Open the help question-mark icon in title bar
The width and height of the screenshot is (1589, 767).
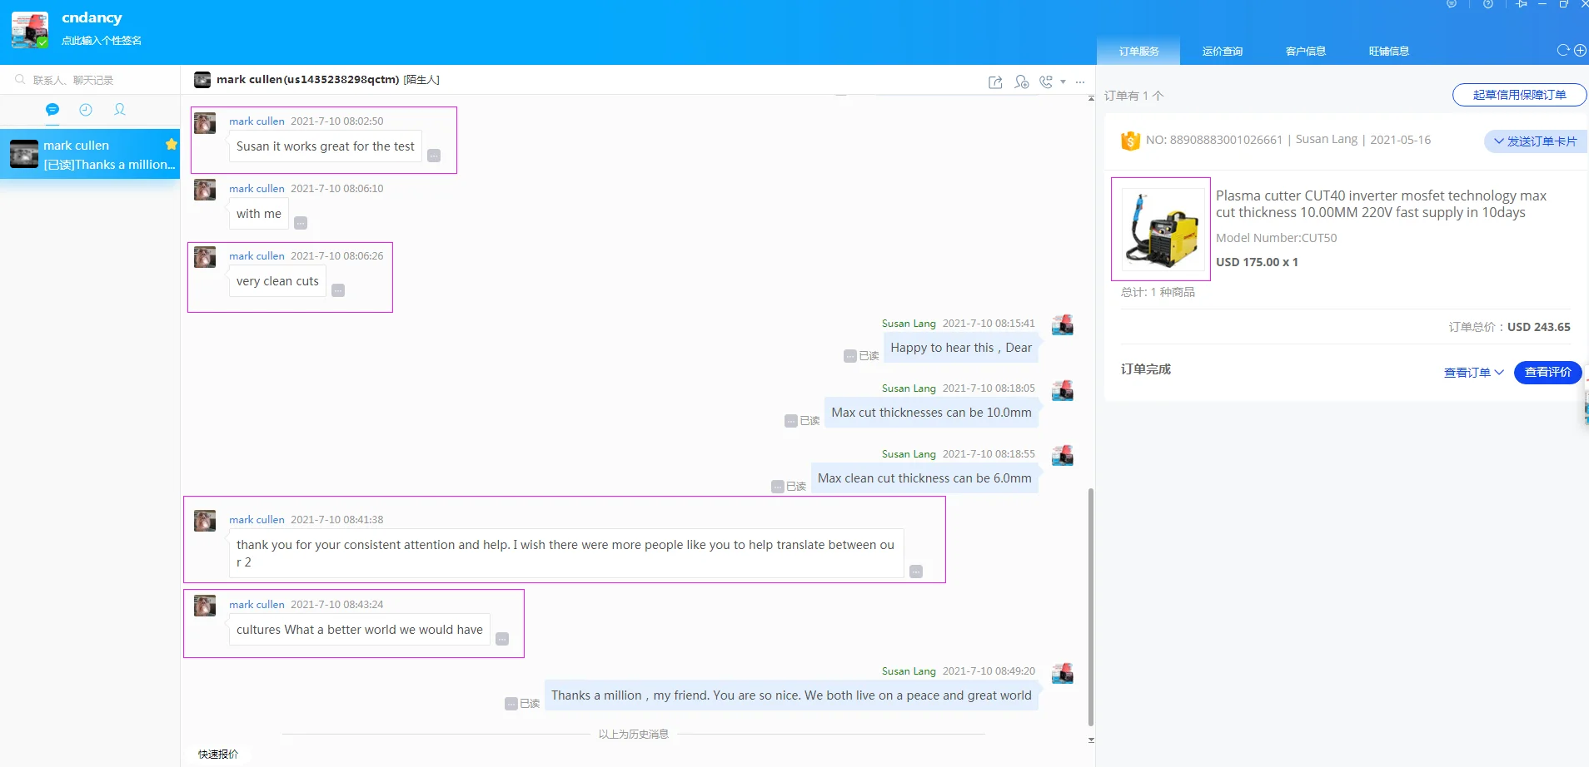(1488, 4)
